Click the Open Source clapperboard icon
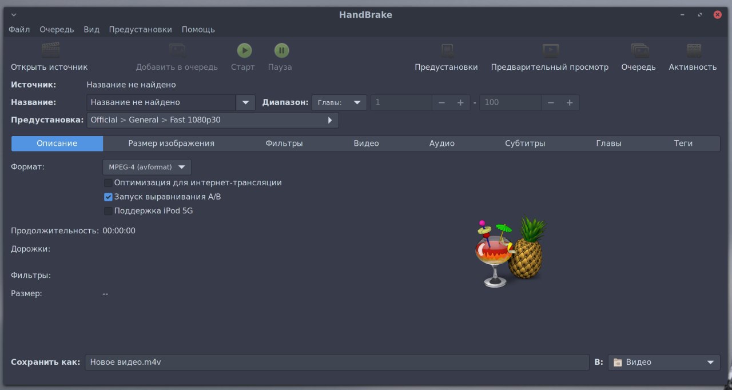 [50, 50]
